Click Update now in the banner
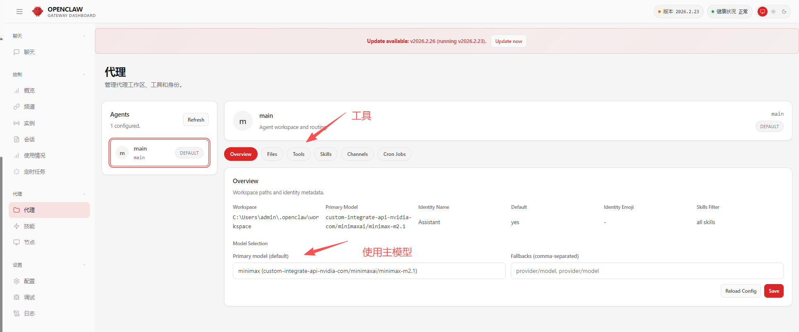Viewport: 799px width, 332px height. pos(509,41)
